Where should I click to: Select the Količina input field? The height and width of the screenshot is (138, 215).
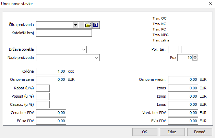(x=51, y=72)
